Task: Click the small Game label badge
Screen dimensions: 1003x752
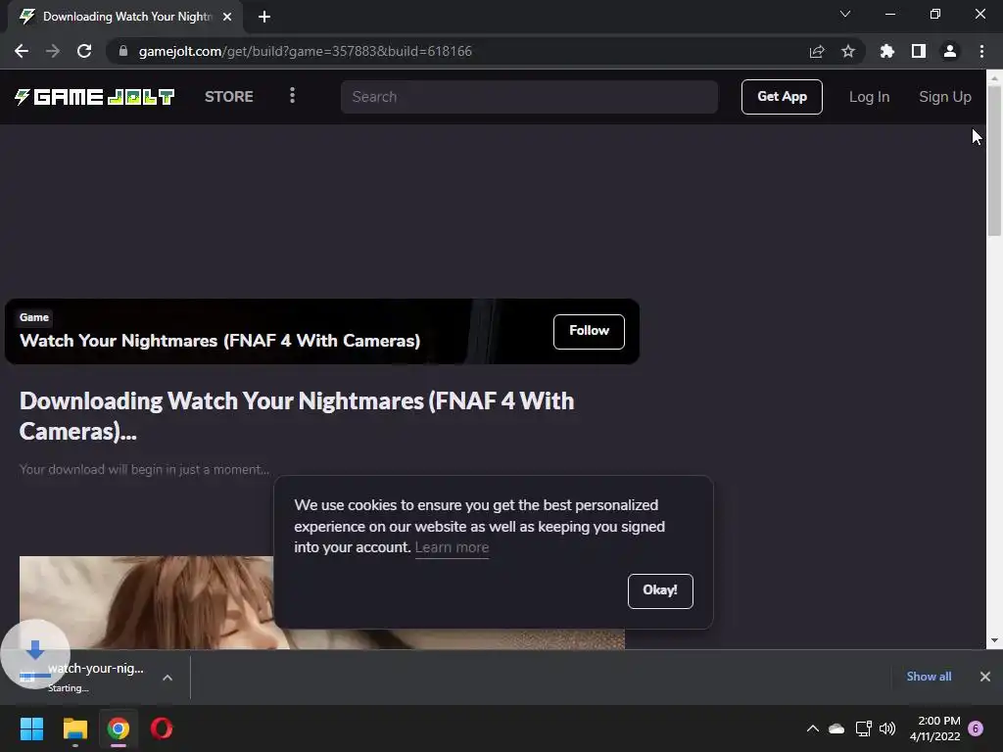Action: tap(34, 317)
